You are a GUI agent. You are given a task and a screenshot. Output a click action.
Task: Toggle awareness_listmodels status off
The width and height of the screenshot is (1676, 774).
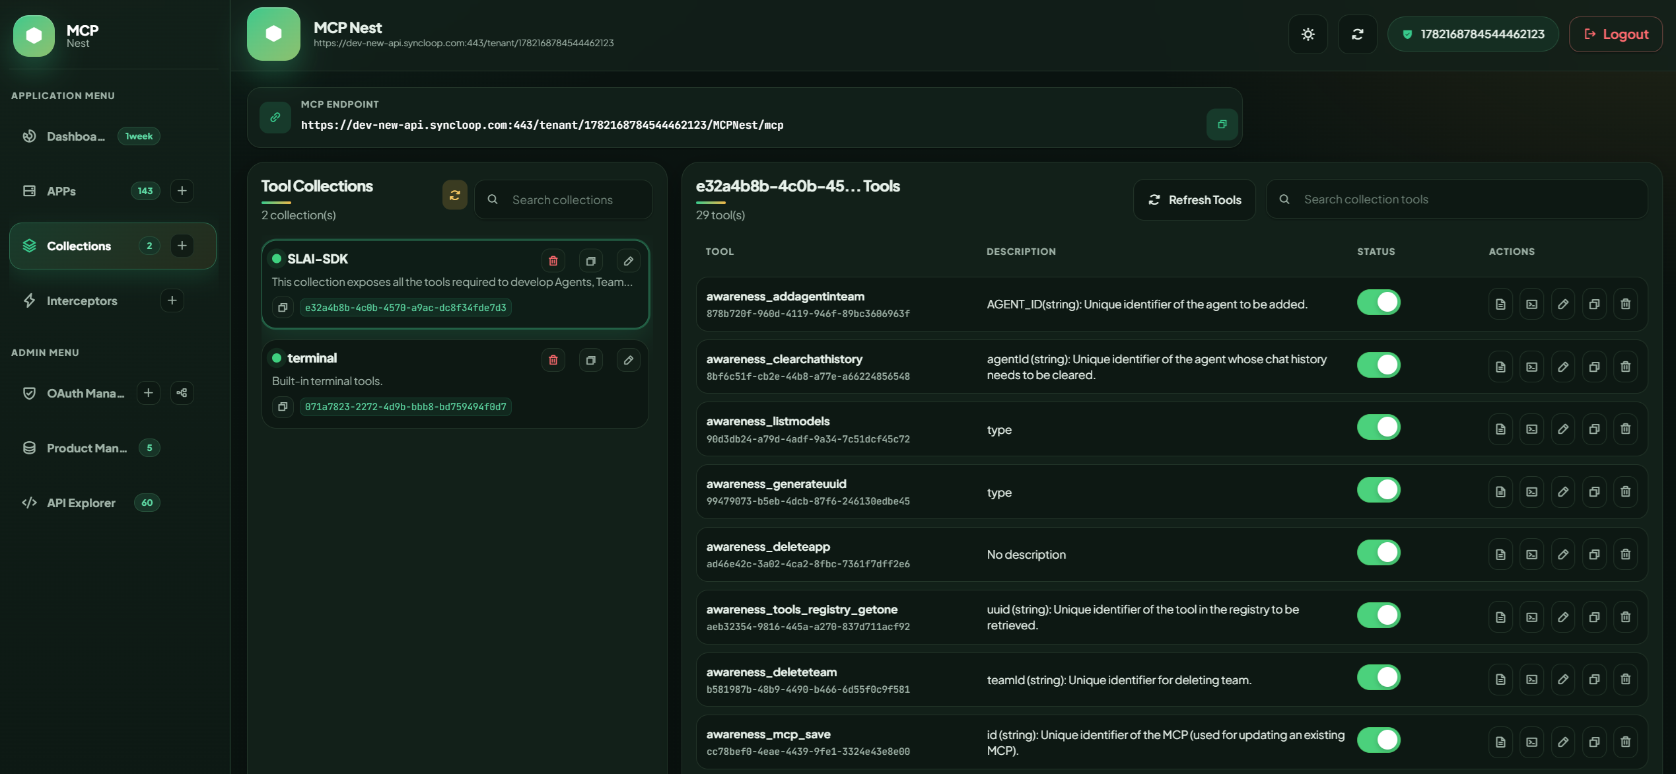point(1379,427)
